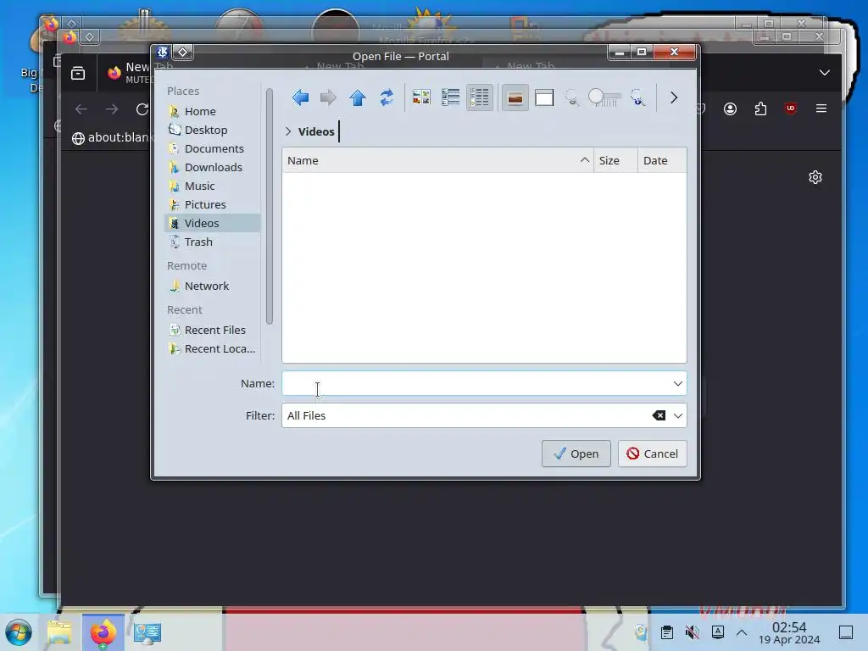Click Firefox back navigation arrow
The image size is (868, 651).
81,109
